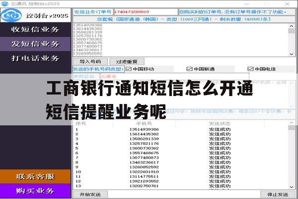Toggle the 中国联通 checkbox
The image size is (298, 199).
coord(190,69)
